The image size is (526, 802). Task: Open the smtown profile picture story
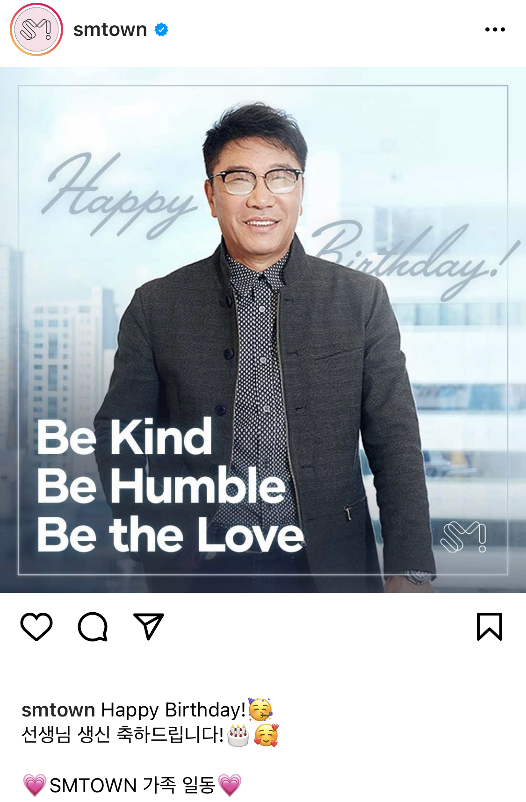36,29
